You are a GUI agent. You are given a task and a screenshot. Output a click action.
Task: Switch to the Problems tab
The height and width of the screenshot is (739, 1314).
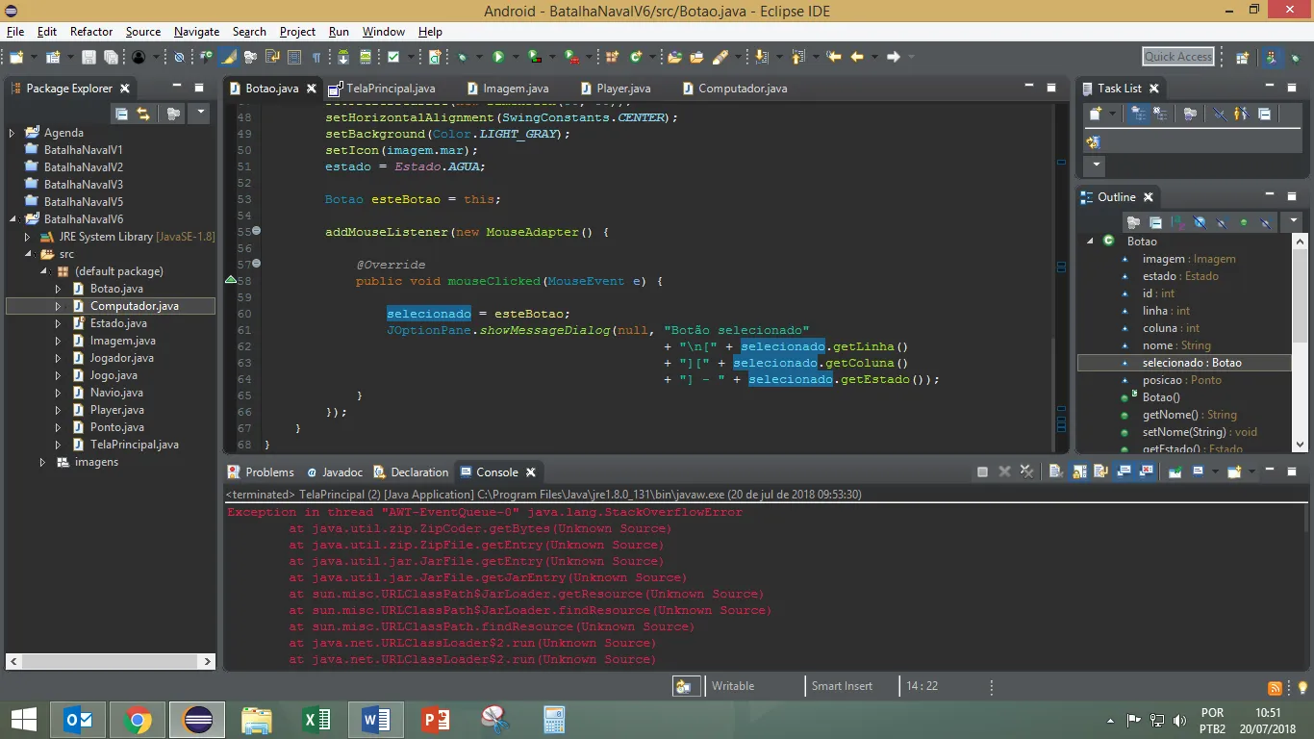(x=268, y=472)
